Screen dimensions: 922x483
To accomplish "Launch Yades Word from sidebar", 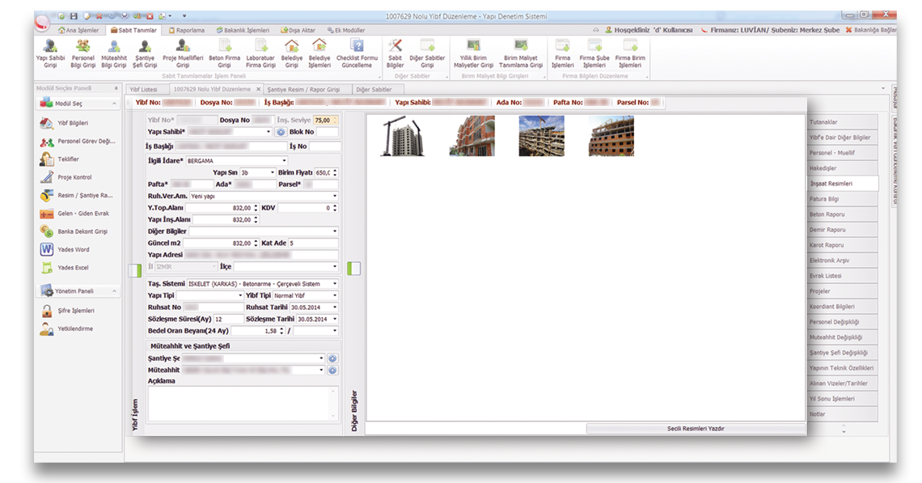I will tap(46, 250).
